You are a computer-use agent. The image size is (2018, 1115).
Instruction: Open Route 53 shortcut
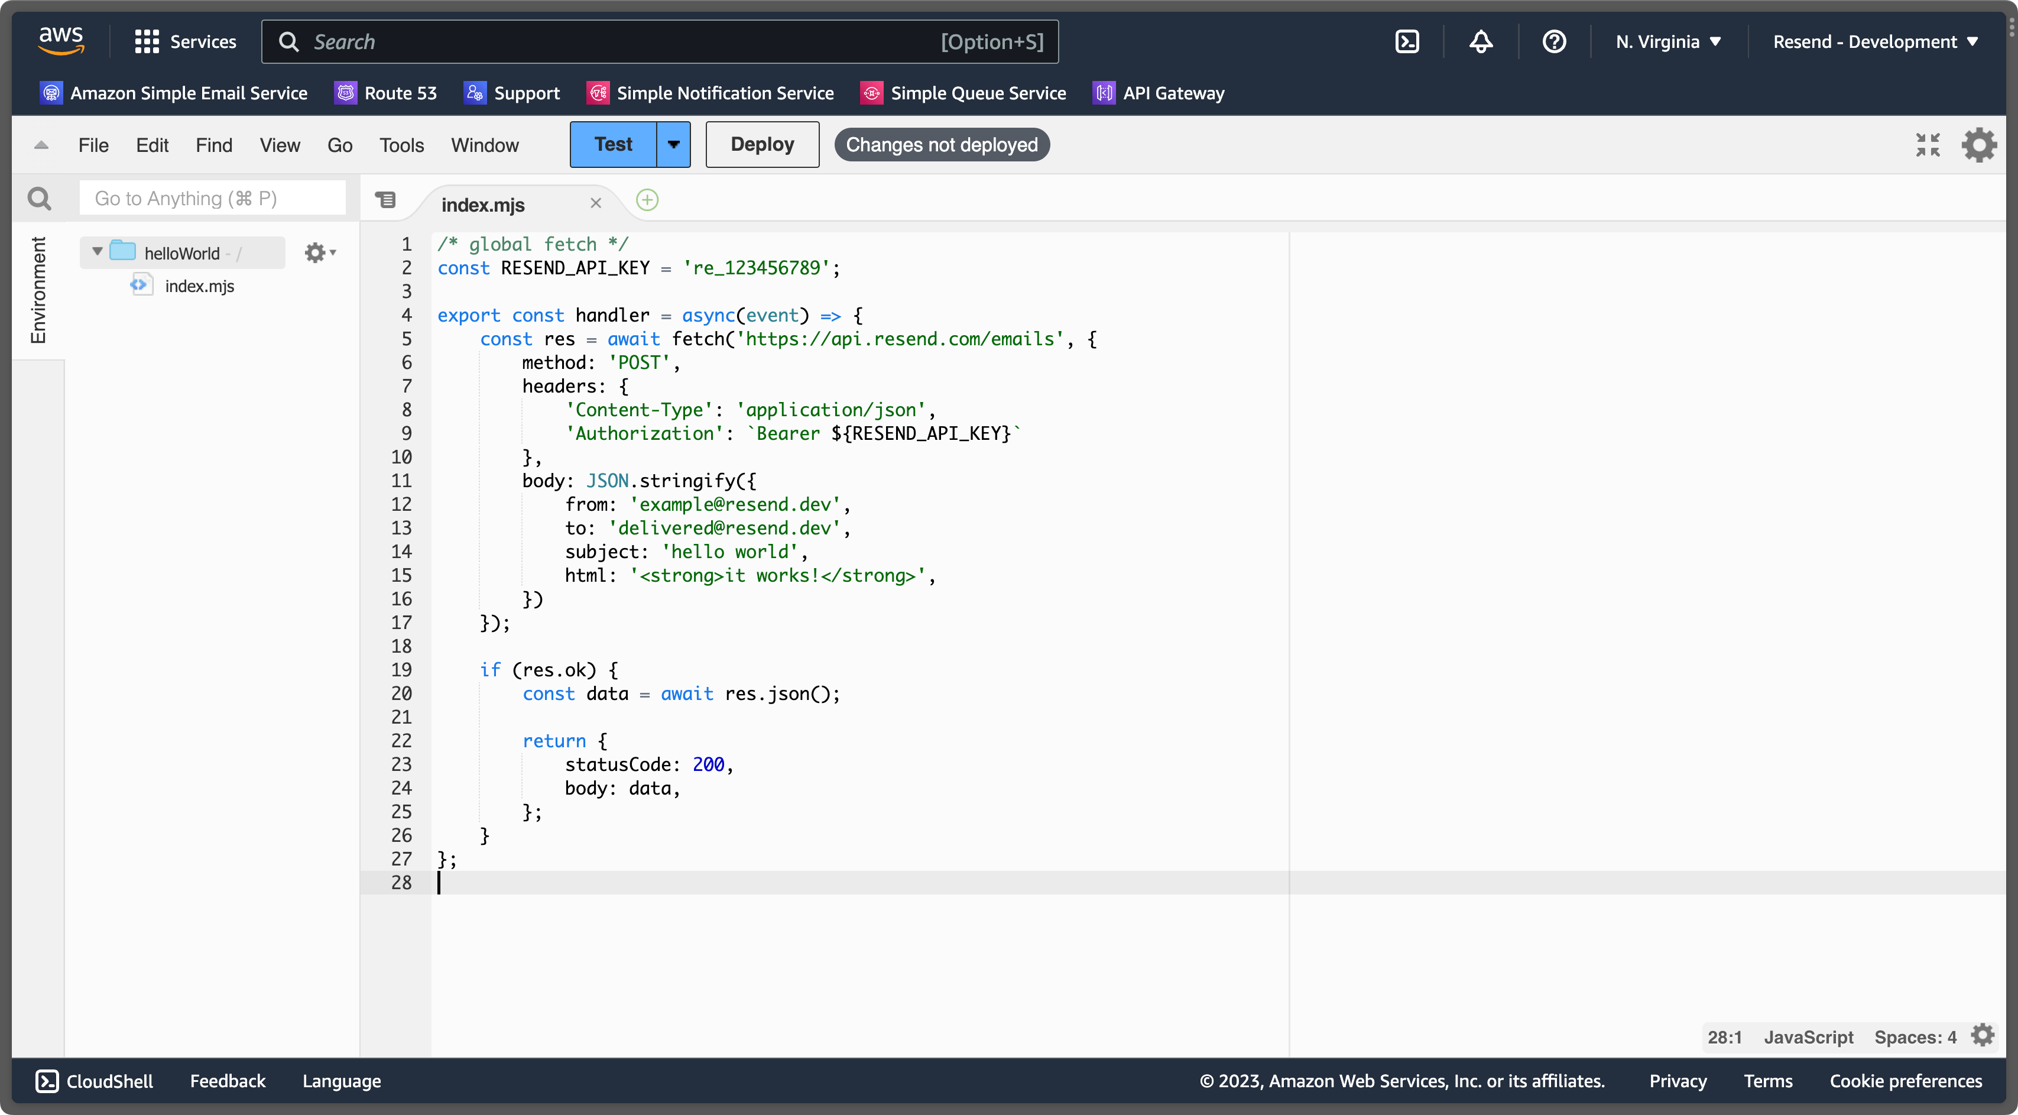point(385,93)
